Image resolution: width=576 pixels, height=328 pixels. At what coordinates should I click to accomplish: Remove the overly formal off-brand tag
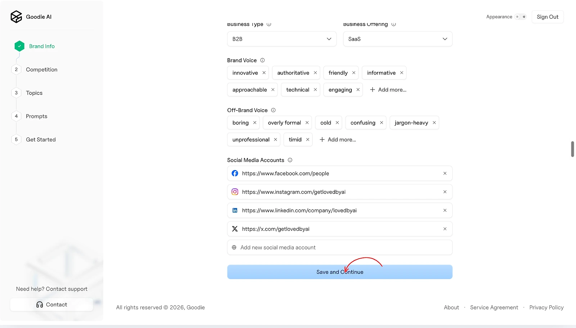(x=307, y=123)
